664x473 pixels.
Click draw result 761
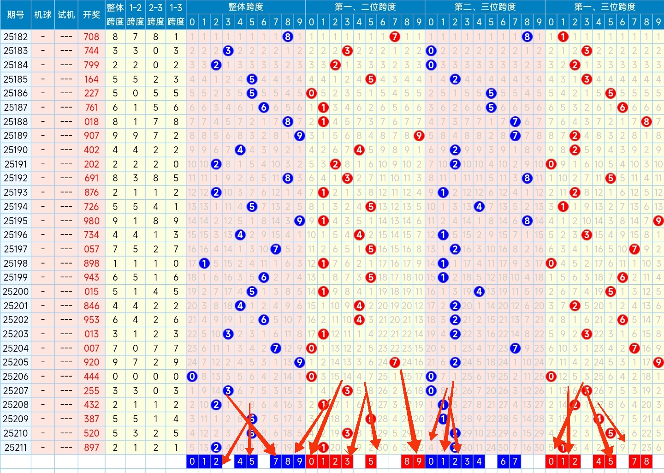(91, 108)
